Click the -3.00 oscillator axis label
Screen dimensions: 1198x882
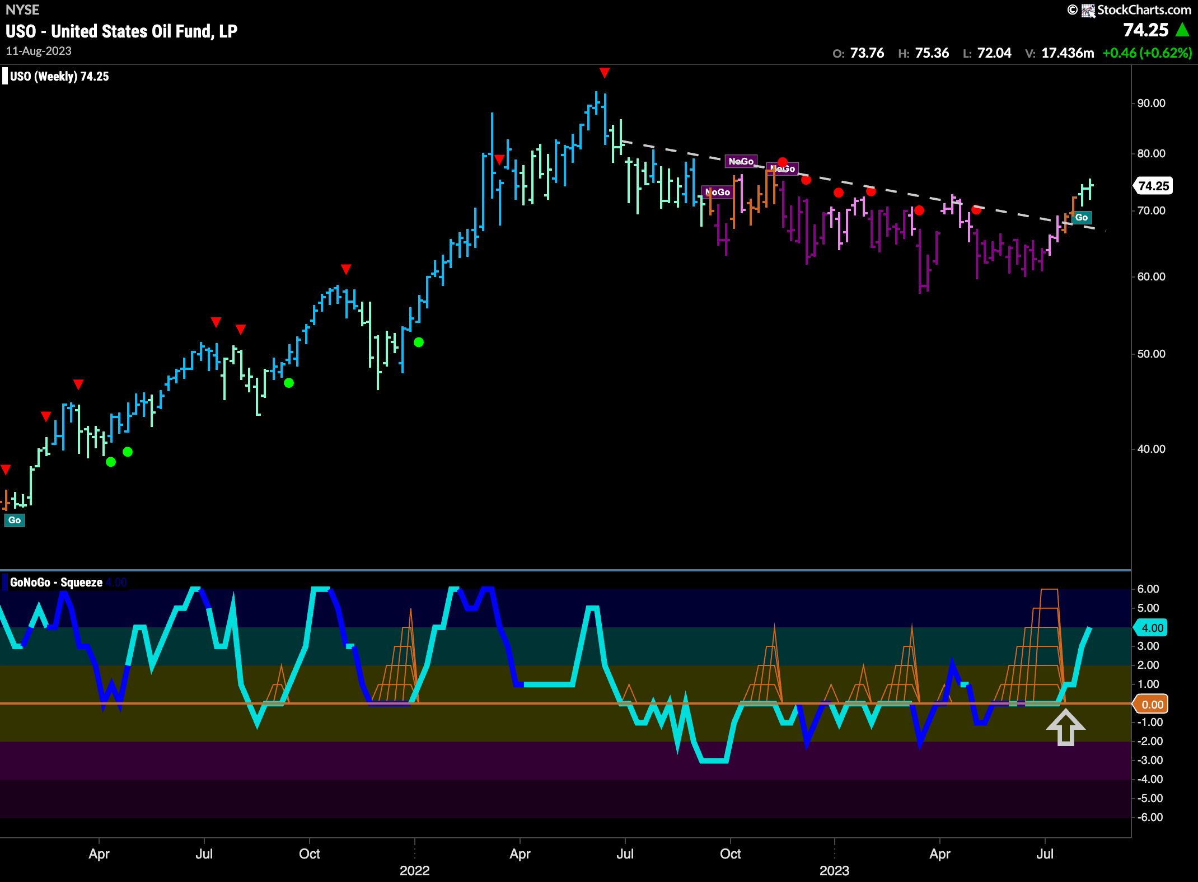pos(1150,760)
